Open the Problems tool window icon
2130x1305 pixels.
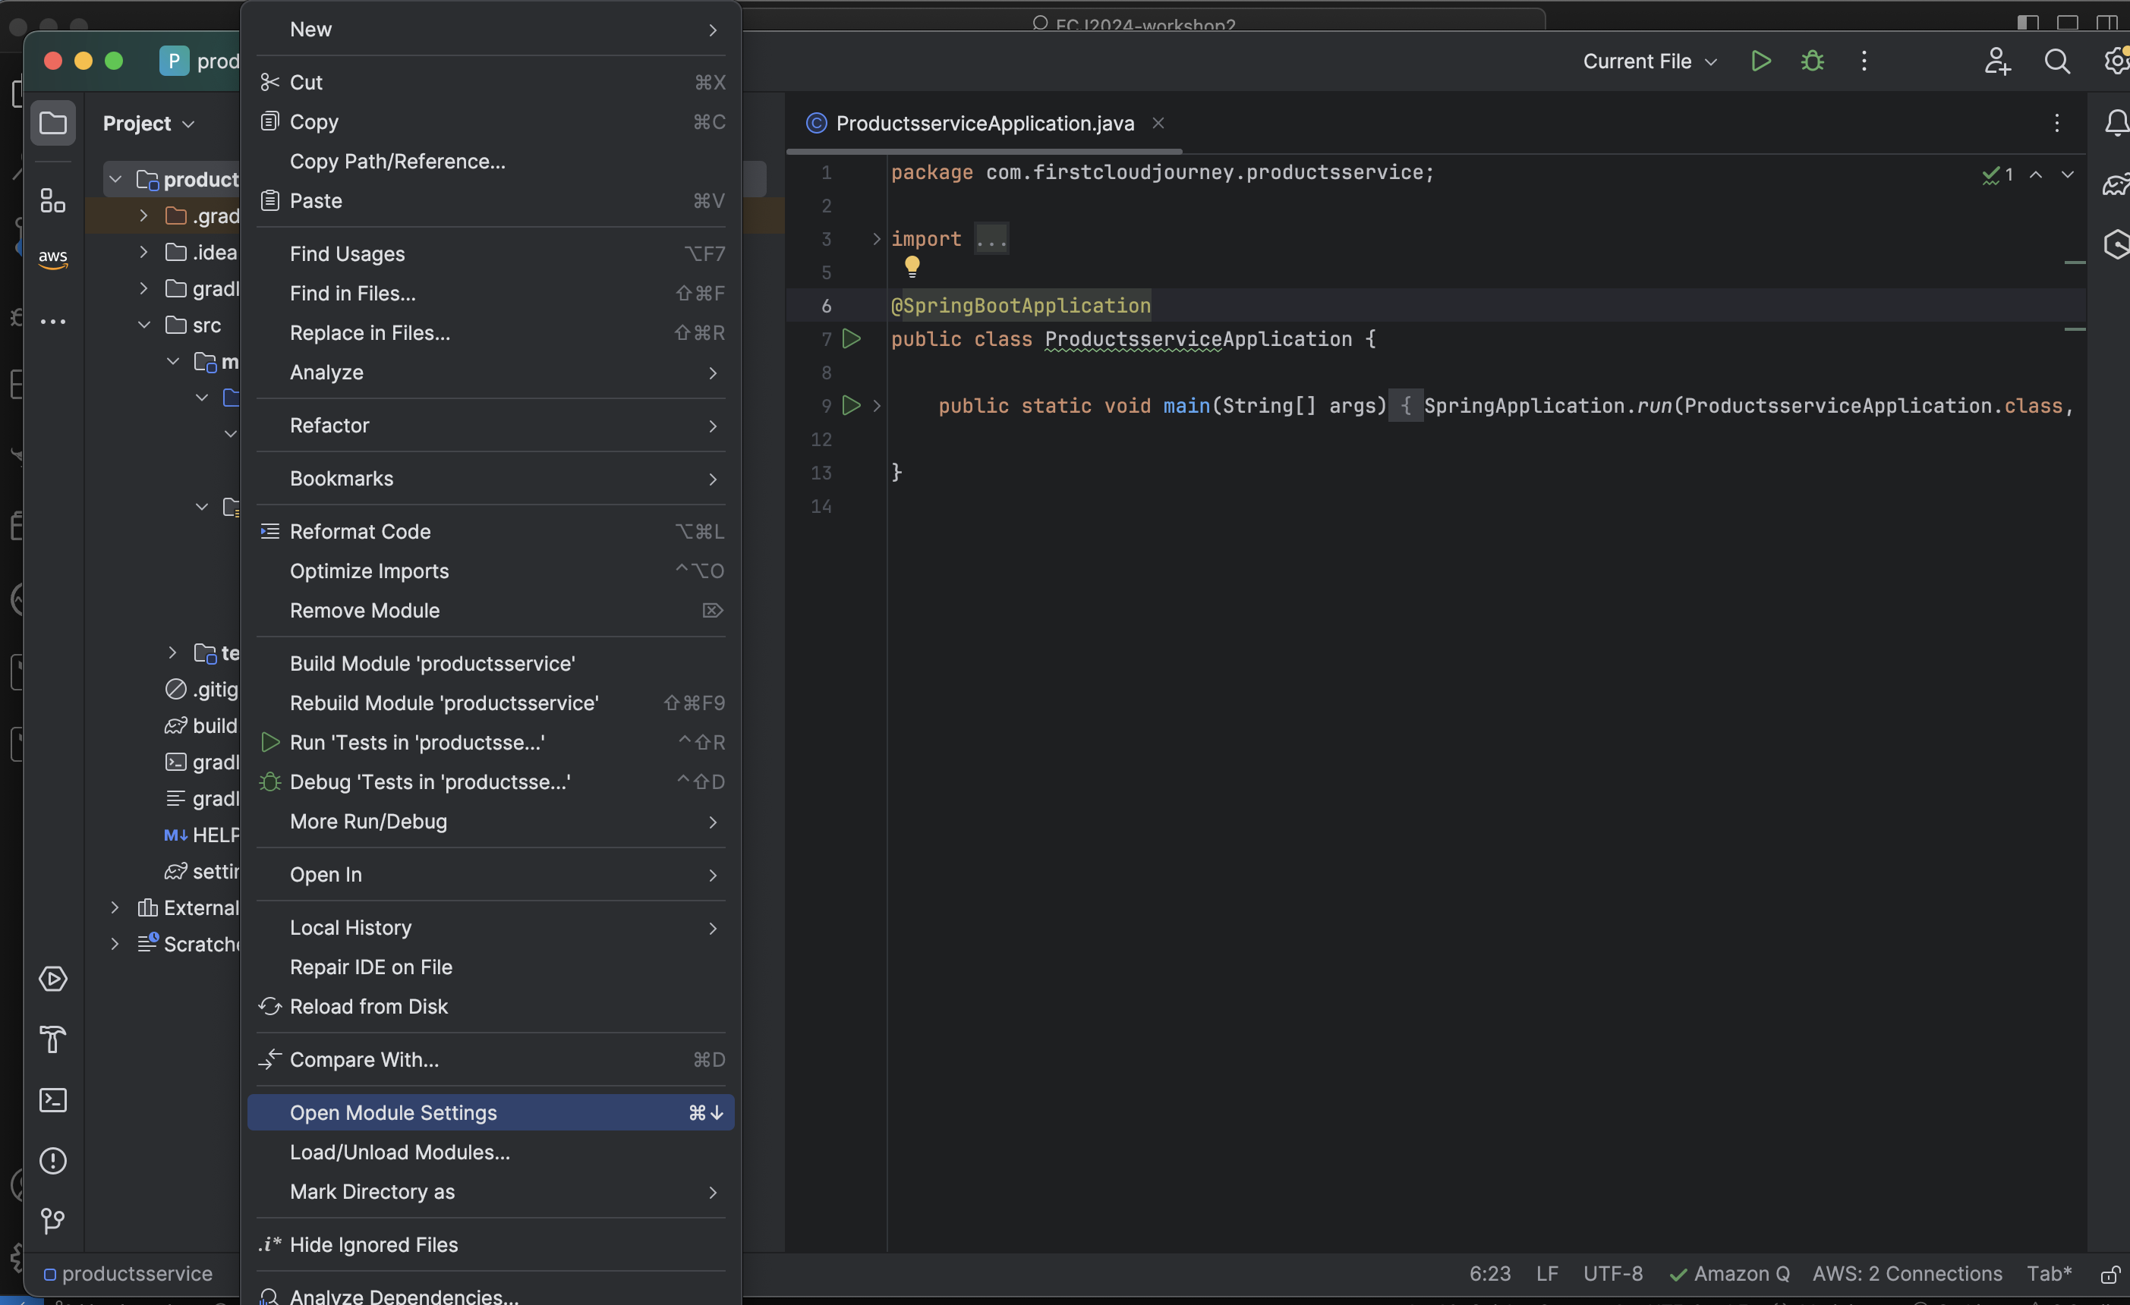[52, 1161]
